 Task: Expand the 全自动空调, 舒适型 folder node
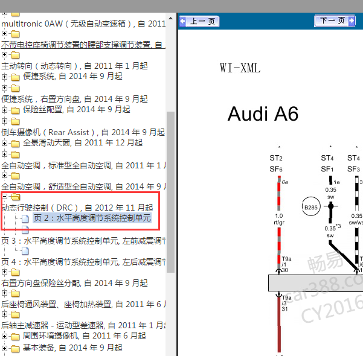click(4, 176)
